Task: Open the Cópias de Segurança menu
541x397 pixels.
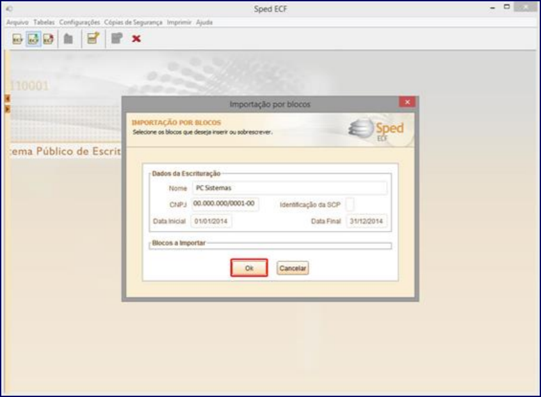Action: [133, 22]
